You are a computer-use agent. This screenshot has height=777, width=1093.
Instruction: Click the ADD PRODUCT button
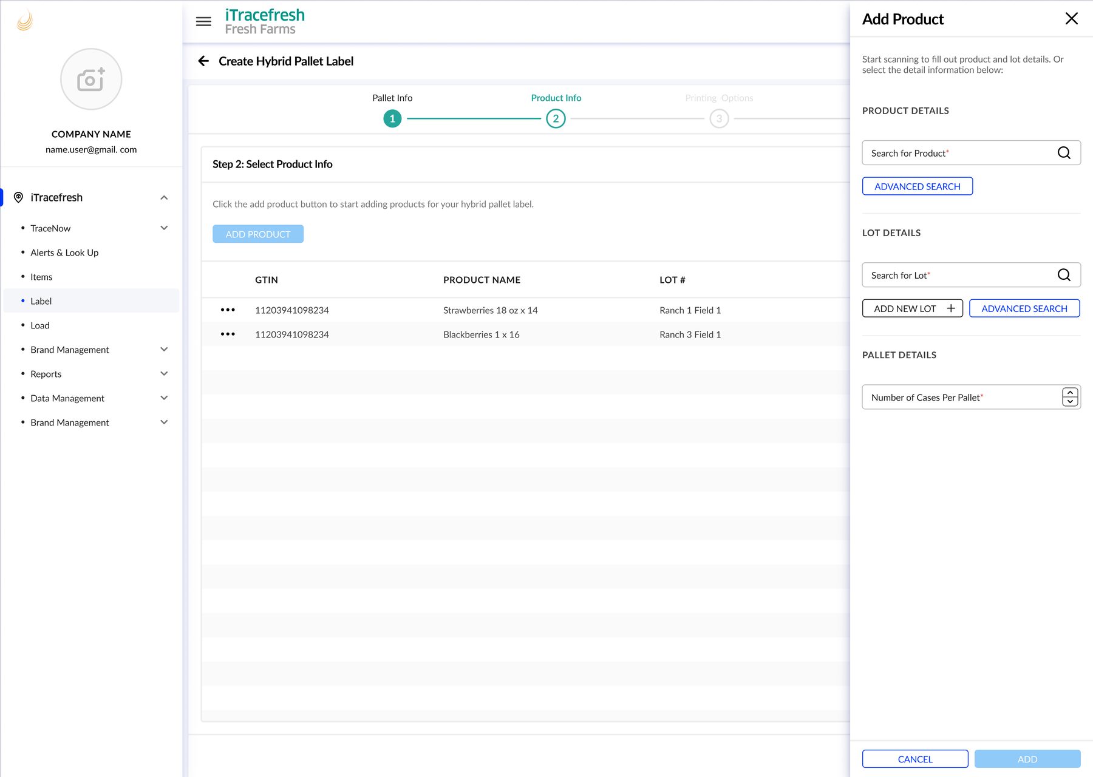click(x=258, y=234)
